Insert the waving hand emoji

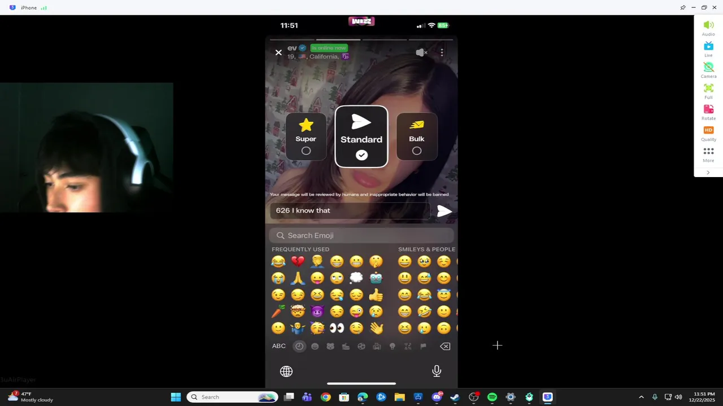click(376, 328)
